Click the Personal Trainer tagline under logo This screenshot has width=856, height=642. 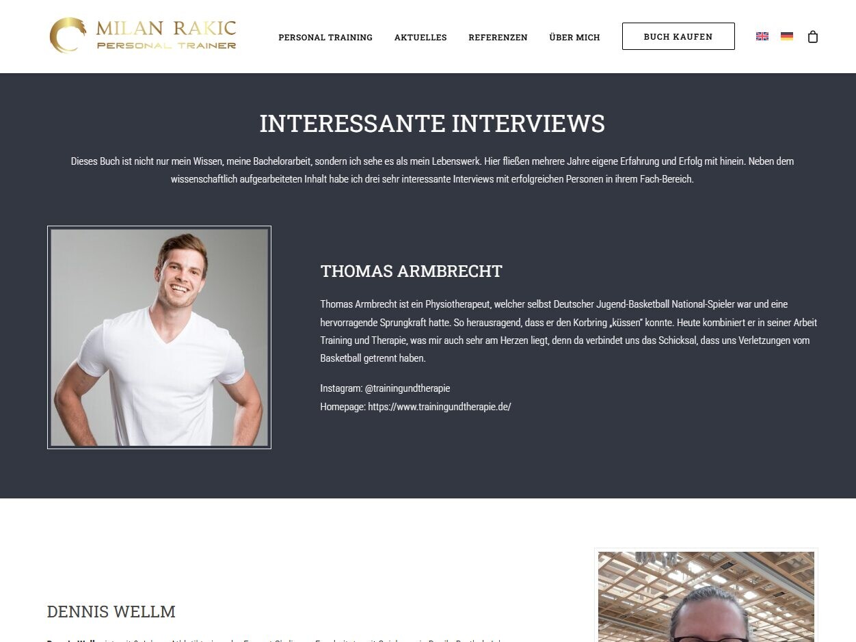click(x=166, y=46)
